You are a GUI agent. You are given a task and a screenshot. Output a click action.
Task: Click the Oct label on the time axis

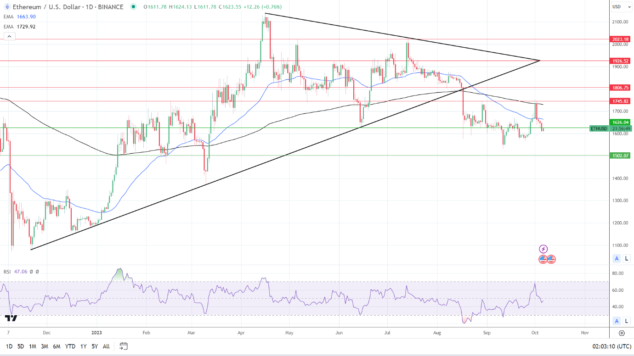click(x=535, y=332)
